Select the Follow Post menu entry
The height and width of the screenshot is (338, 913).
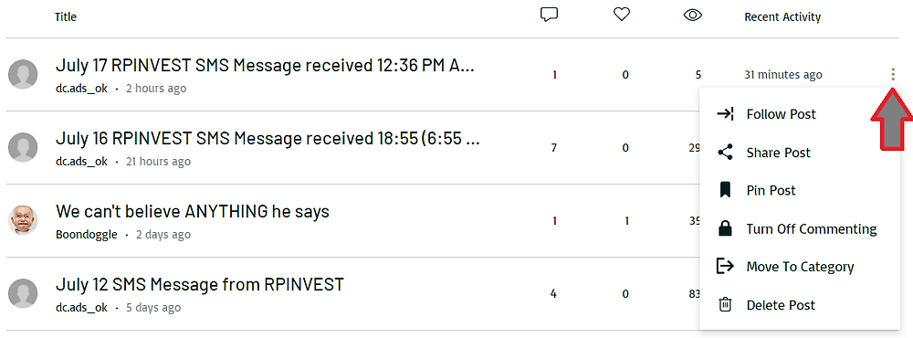[x=800, y=113]
